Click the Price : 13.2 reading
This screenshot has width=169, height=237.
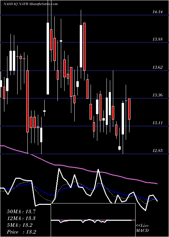[x=21, y=232]
